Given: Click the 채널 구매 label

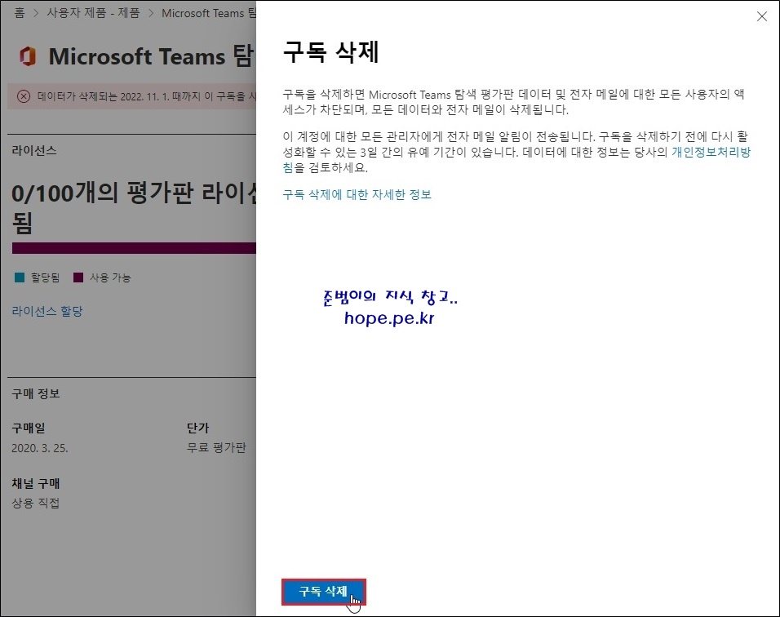Looking at the screenshot, I should (36, 483).
